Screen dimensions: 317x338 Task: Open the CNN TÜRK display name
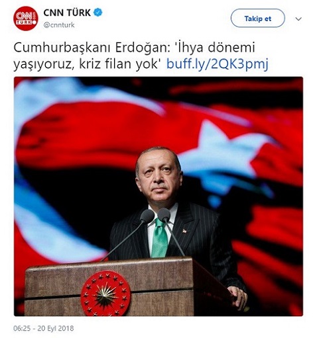67,13
